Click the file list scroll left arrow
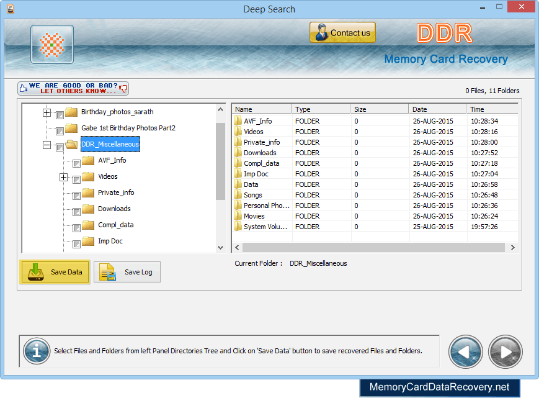The width and height of the screenshot is (539, 398). click(237, 247)
